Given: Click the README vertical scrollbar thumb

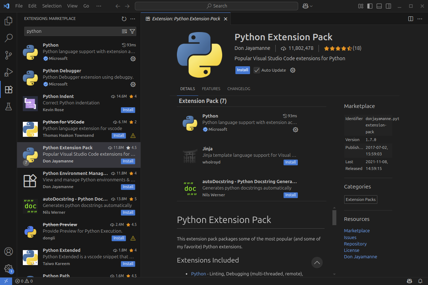Looking at the screenshot, I should (334, 218).
